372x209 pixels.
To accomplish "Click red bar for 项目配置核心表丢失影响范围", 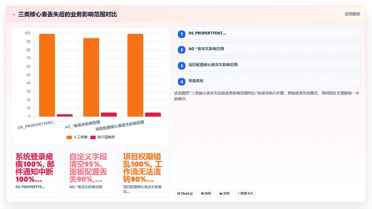I will tap(153, 115).
